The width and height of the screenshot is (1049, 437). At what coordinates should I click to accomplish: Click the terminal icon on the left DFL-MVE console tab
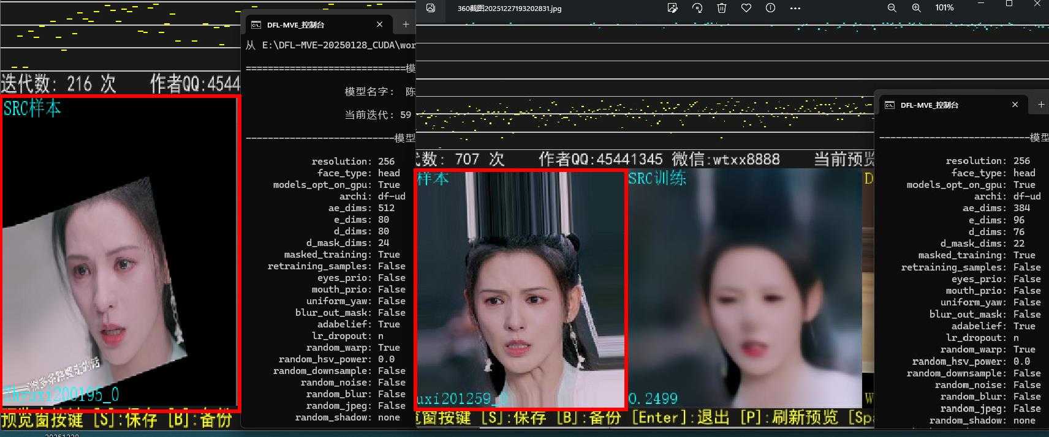(x=256, y=24)
